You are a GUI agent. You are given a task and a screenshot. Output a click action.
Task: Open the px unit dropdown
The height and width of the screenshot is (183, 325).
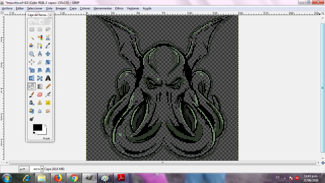point(22,169)
